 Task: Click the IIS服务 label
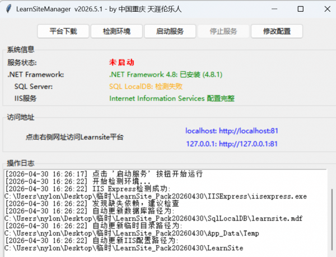coord(25,99)
